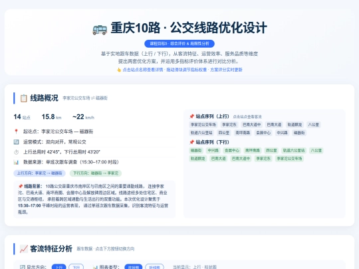Open 巴南大道 station in 上行 sequence
This screenshot has width=359, height=269.
274,125
